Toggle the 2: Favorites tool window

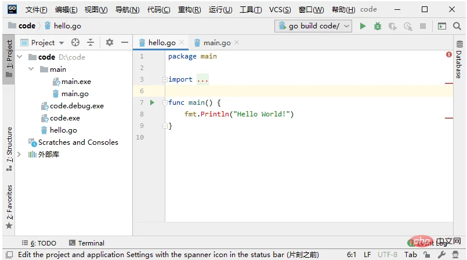click(x=9, y=207)
